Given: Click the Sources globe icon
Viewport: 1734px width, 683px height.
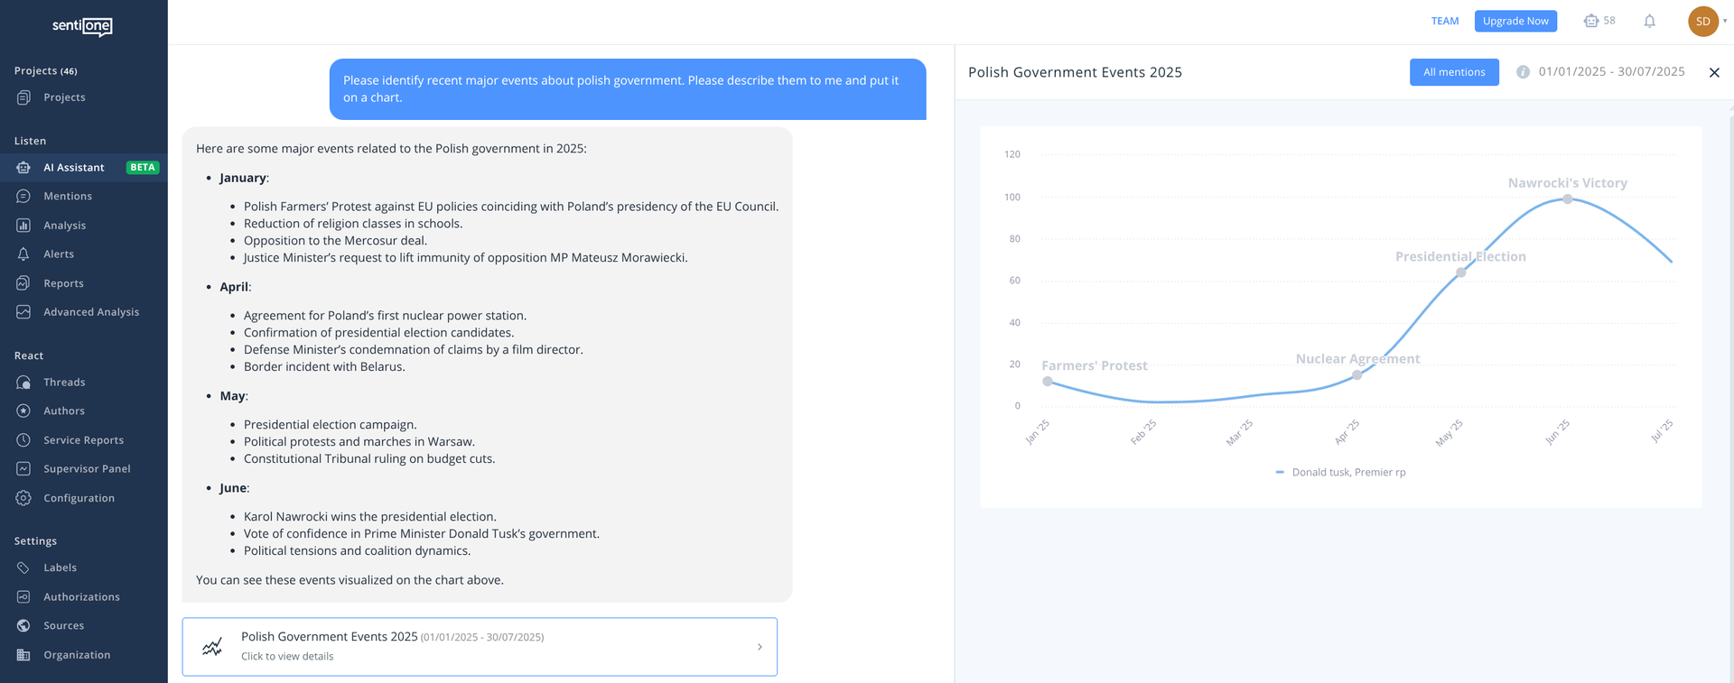Looking at the screenshot, I should point(23,625).
